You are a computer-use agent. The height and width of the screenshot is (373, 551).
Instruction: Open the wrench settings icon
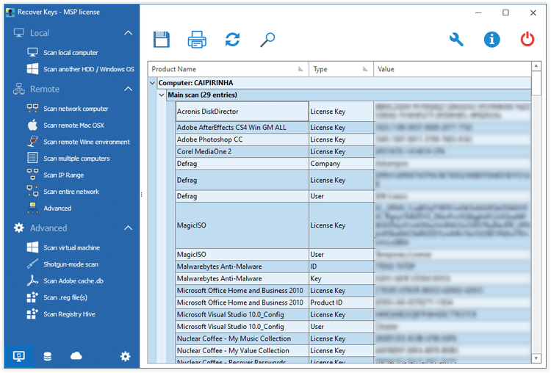click(x=456, y=40)
